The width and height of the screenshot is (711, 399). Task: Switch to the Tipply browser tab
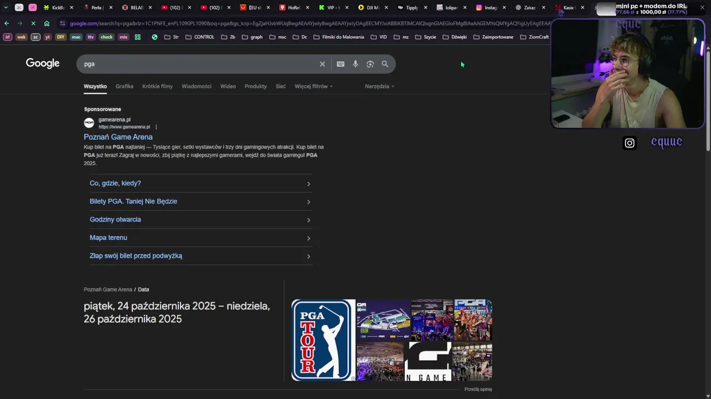tap(408, 8)
